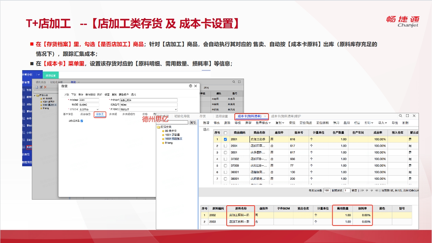Viewport: 432px width, 243px height.
Task: Toggle 店加工商品 checkbox in 存货 dialog
Action: [82, 121]
